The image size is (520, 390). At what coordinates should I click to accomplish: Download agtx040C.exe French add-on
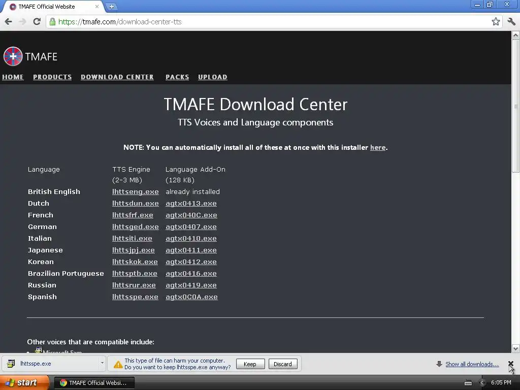[191, 215]
